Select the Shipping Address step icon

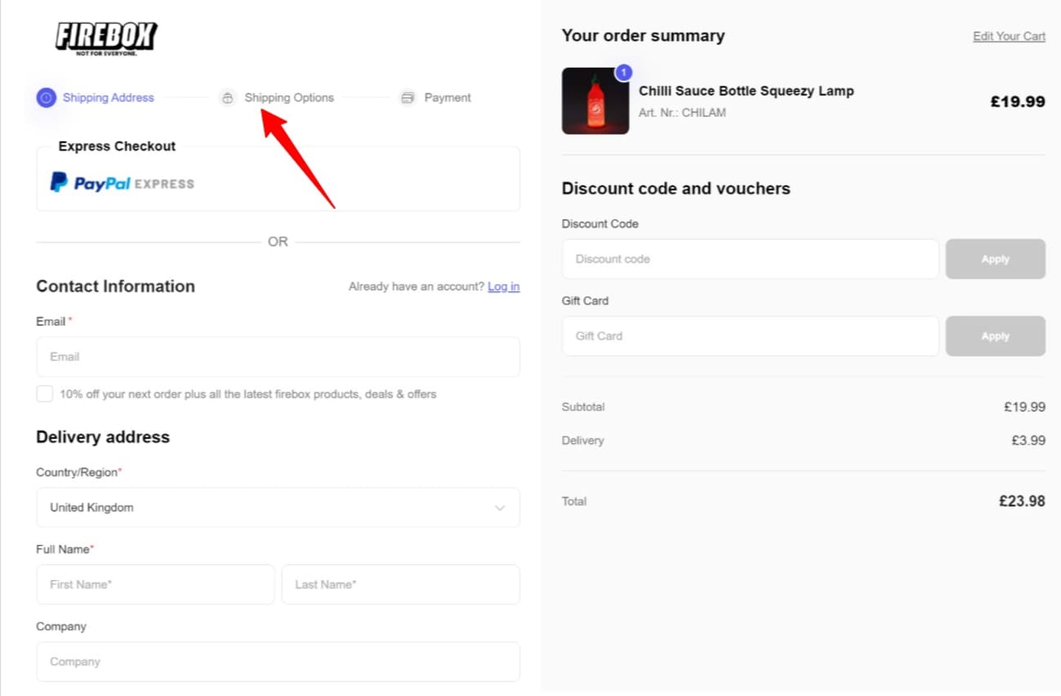click(x=47, y=97)
